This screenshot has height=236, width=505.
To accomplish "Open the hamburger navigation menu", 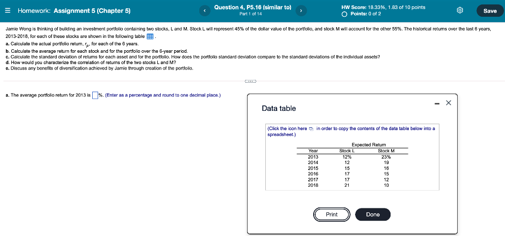I will [8, 11].
